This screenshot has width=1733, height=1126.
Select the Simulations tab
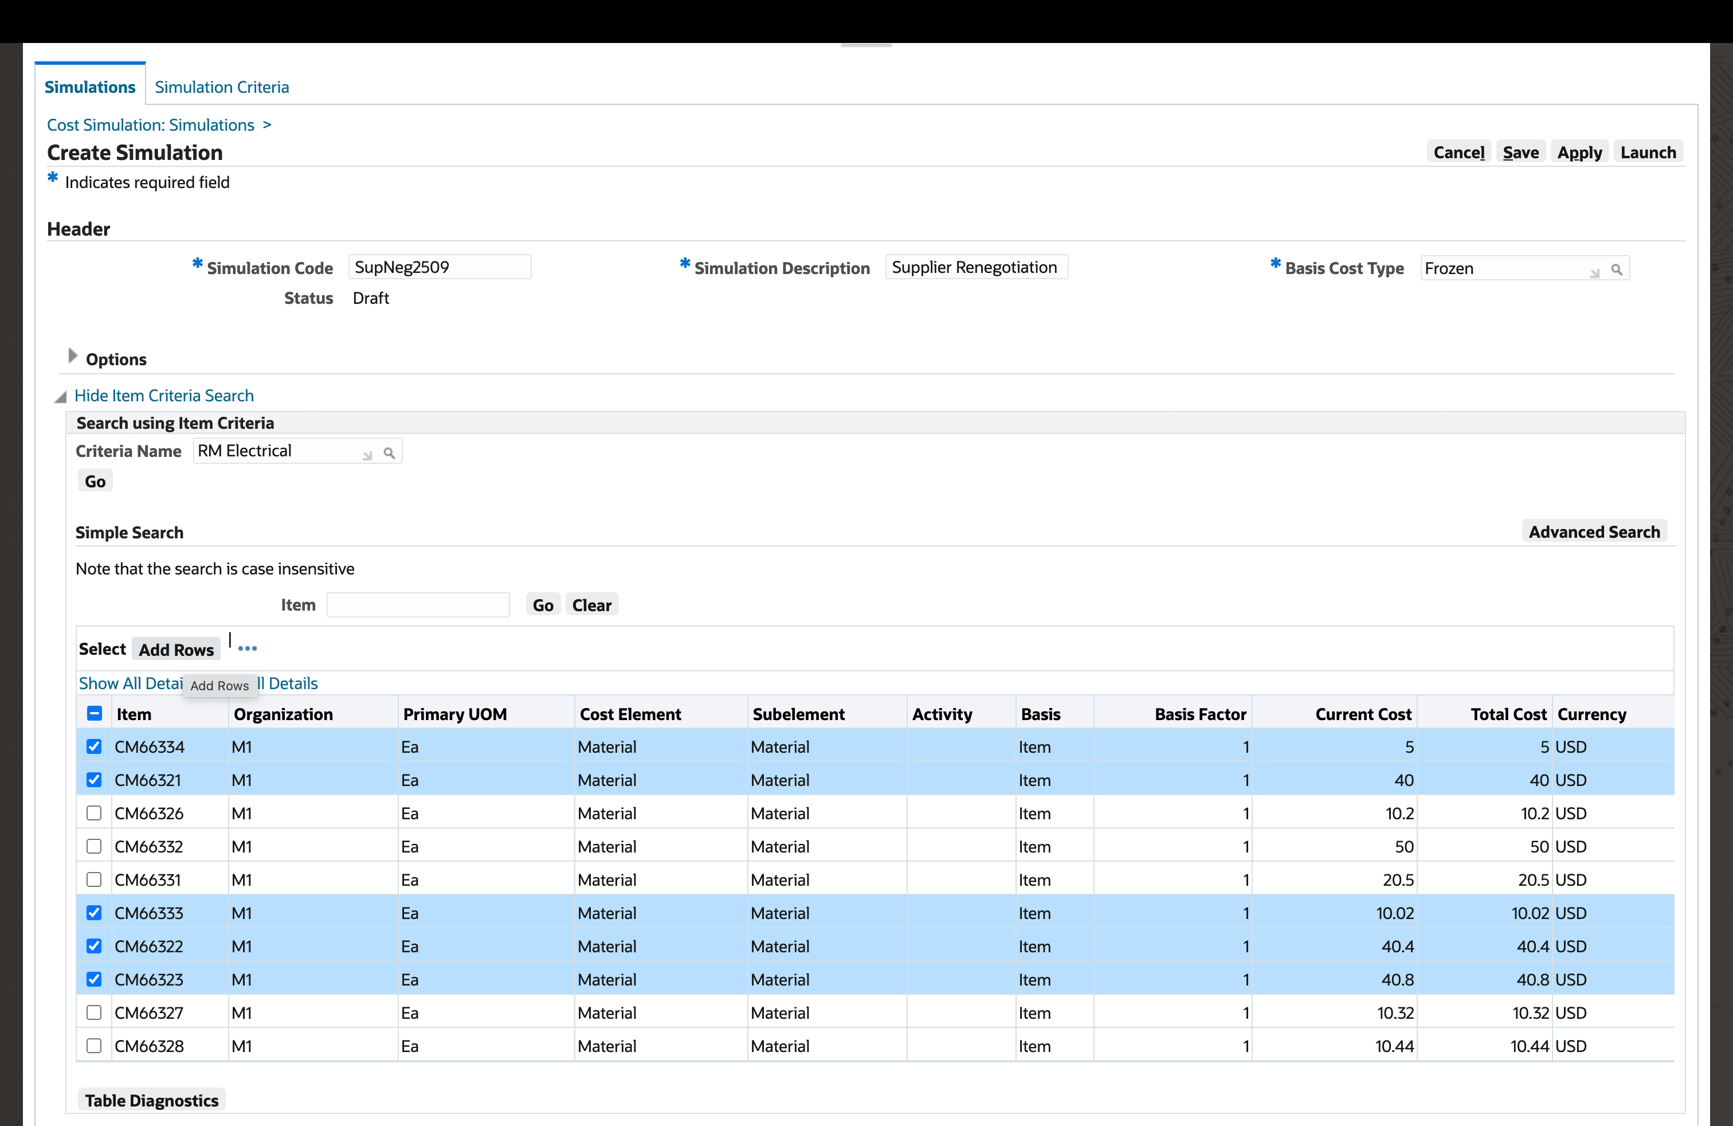[91, 87]
